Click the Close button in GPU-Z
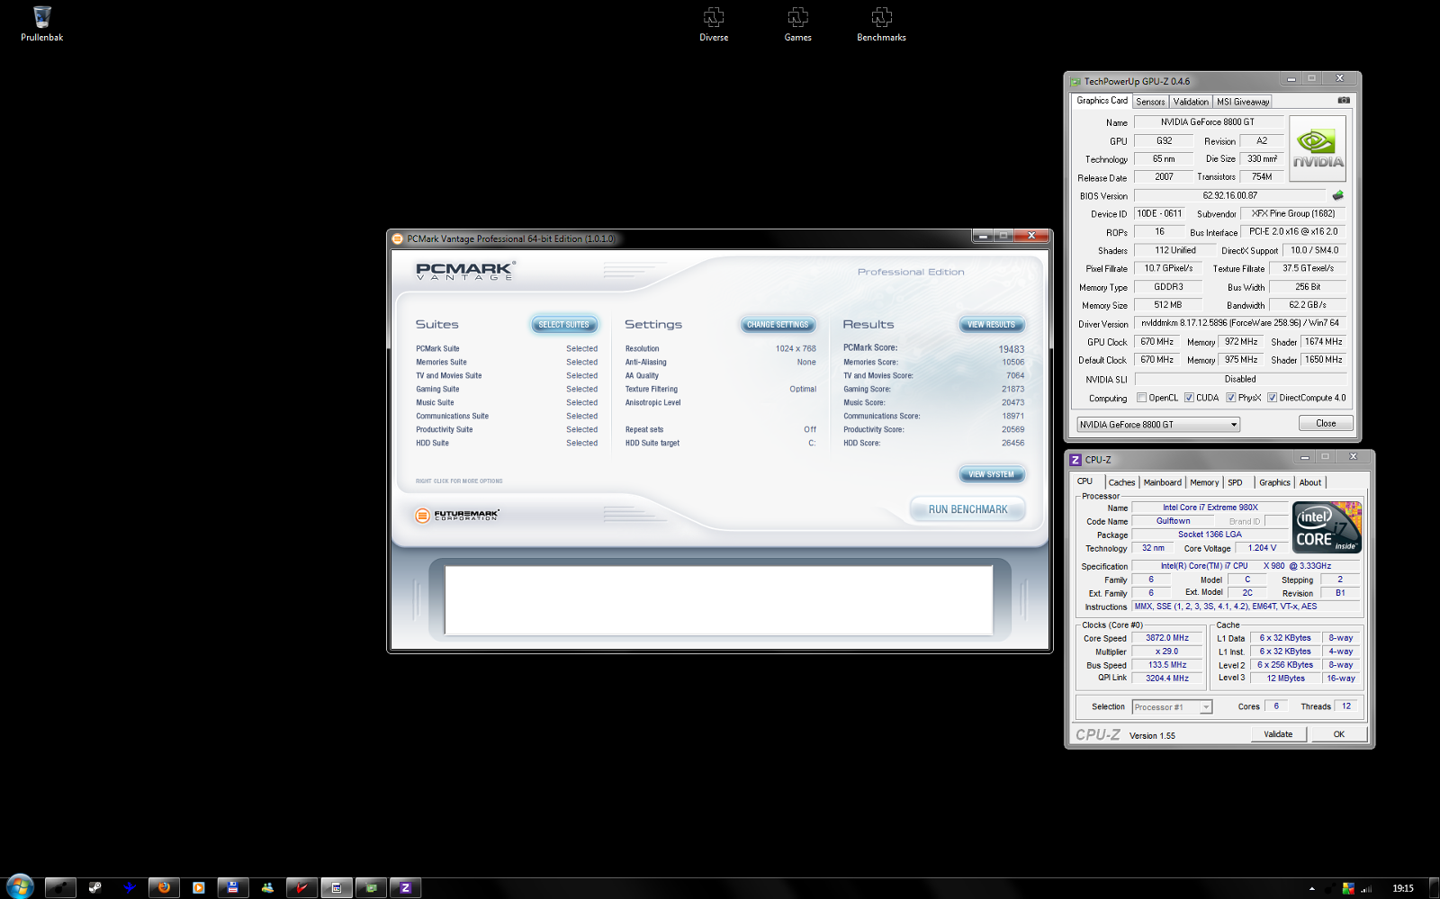Viewport: 1440px width, 899px height. point(1326,423)
